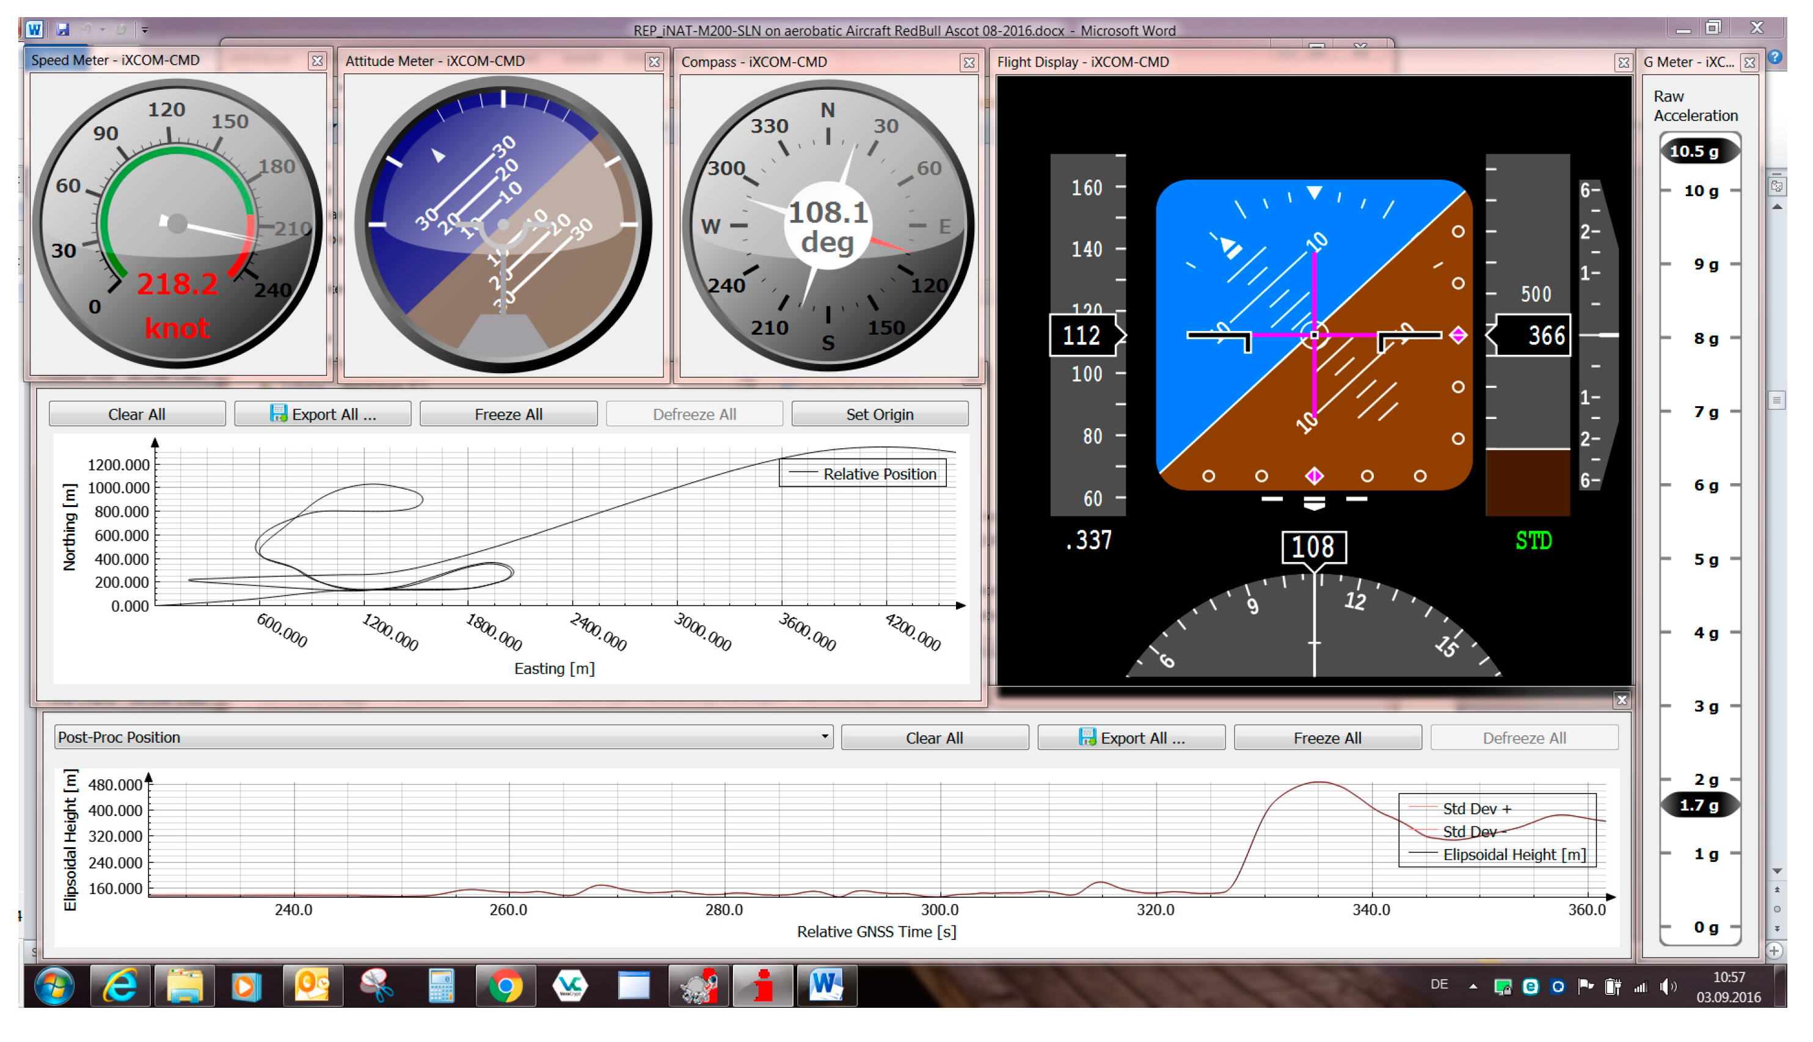This screenshot has height=1042, width=1813.
Task: Click the volume speaker tray icon
Action: point(1668,987)
